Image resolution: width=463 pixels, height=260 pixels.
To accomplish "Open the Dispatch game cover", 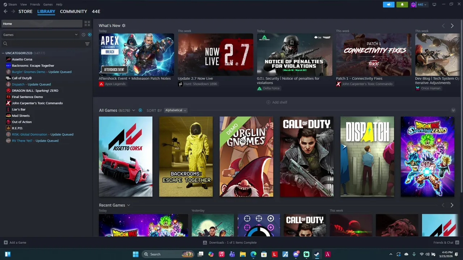I will pyautogui.click(x=367, y=157).
